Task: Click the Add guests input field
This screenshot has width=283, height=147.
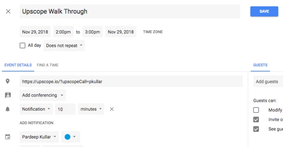Action: (268, 81)
